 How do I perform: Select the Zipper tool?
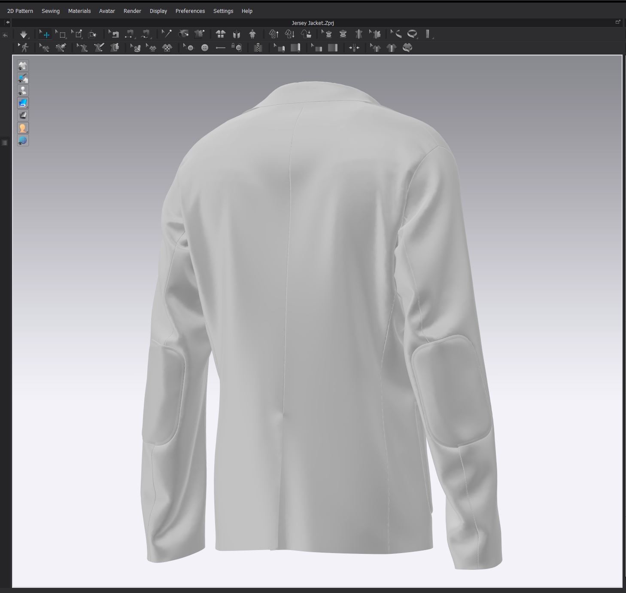coord(258,48)
